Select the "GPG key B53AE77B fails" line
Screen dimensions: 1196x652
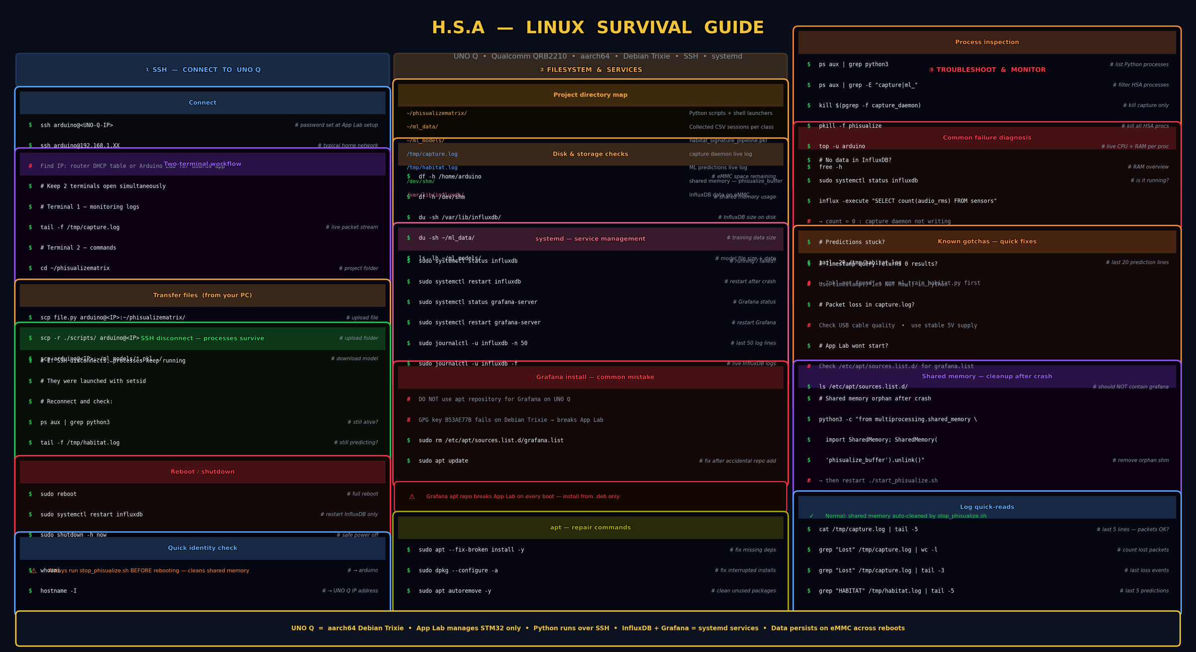coord(511,420)
